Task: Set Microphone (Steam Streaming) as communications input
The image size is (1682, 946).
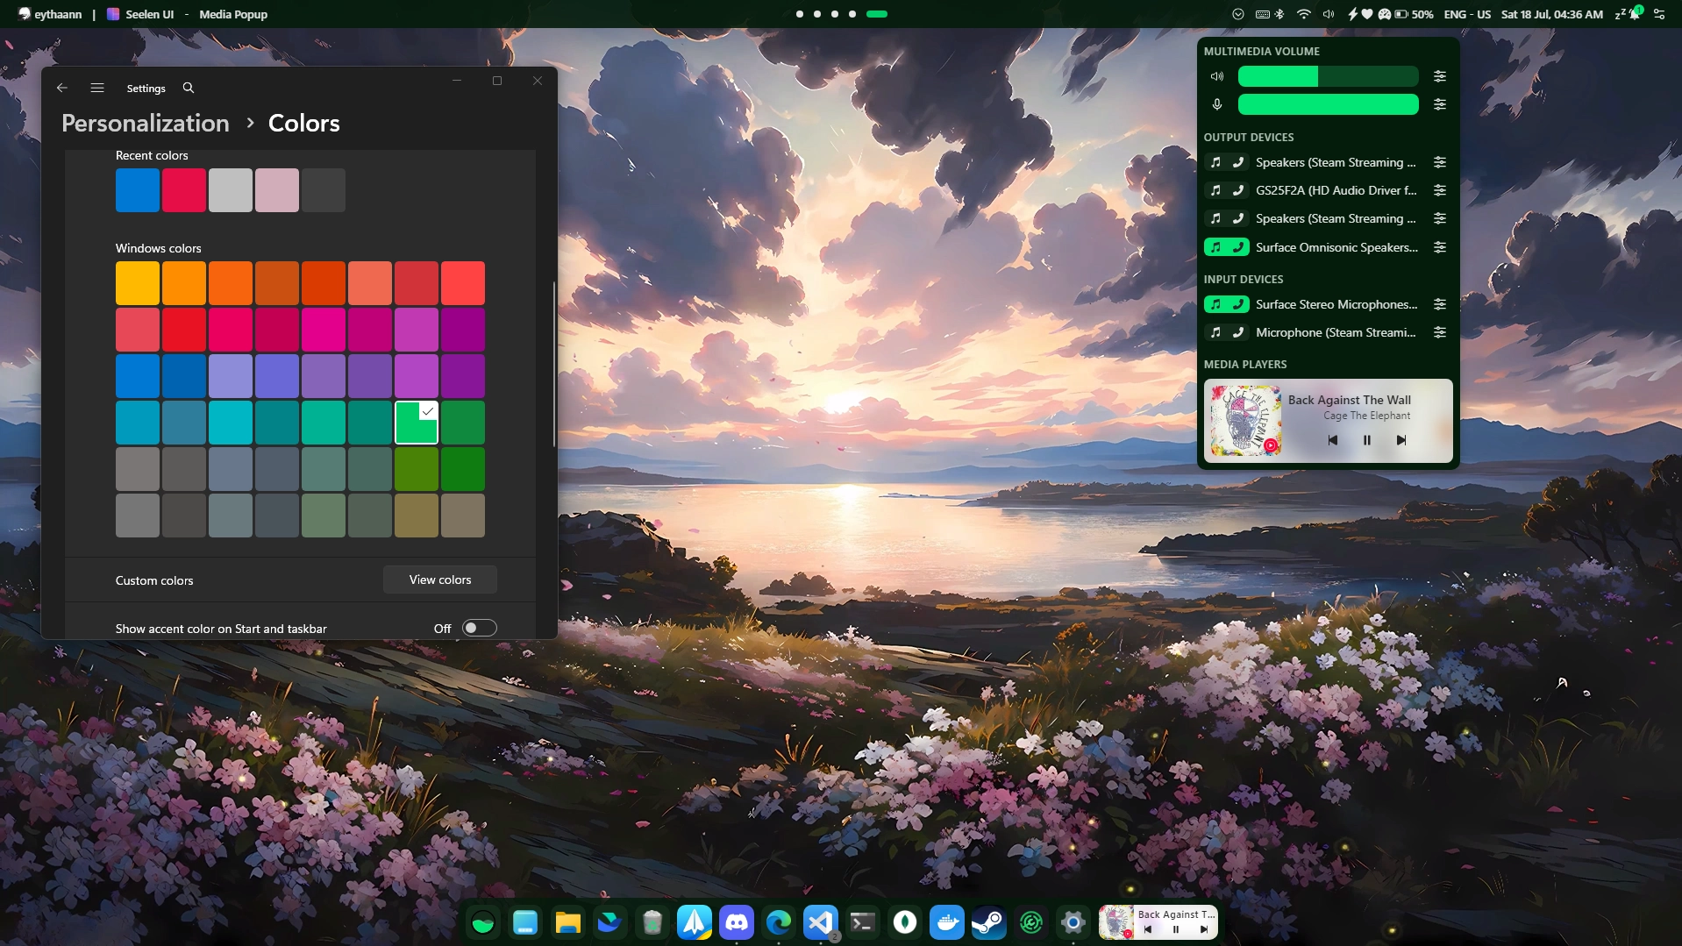Action: click(x=1238, y=332)
